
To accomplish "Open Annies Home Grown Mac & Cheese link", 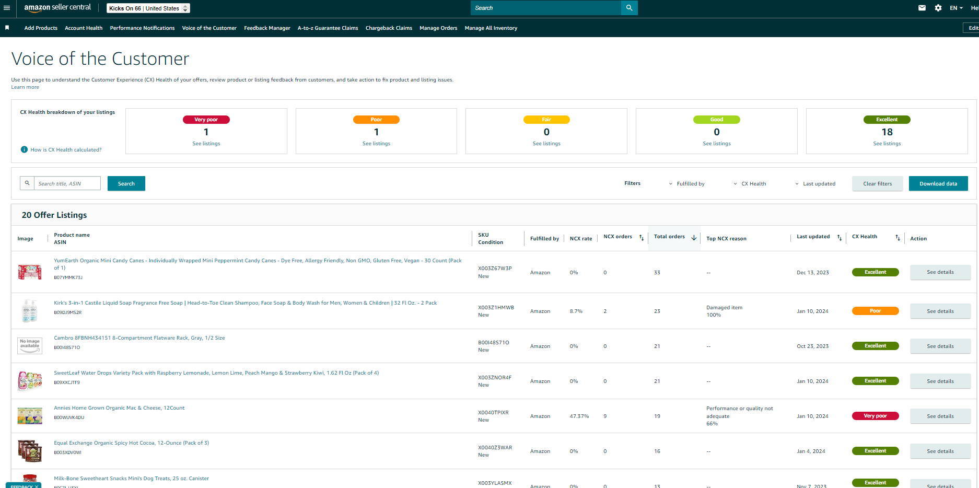I will (x=119, y=408).
